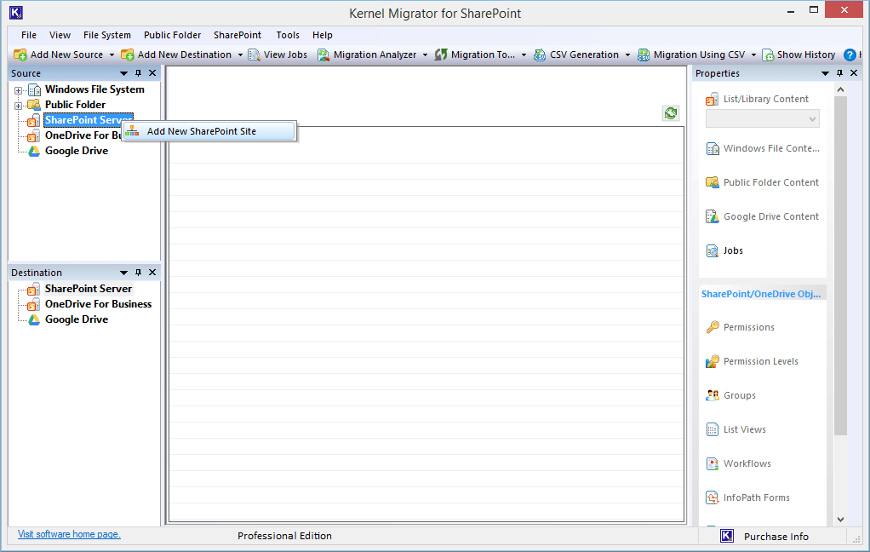Click the Google Drive icon in Destination panel
Viewport: 870px width, 552px height.
[x=34, y=319]
